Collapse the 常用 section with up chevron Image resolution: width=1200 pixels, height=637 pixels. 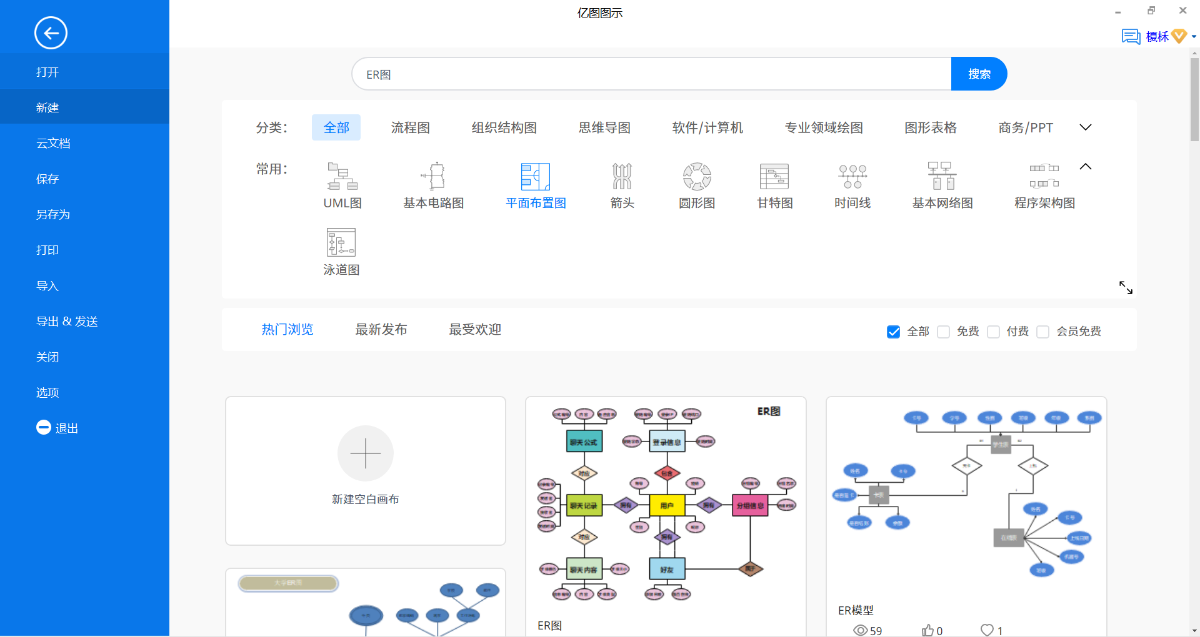point(1086,167)
